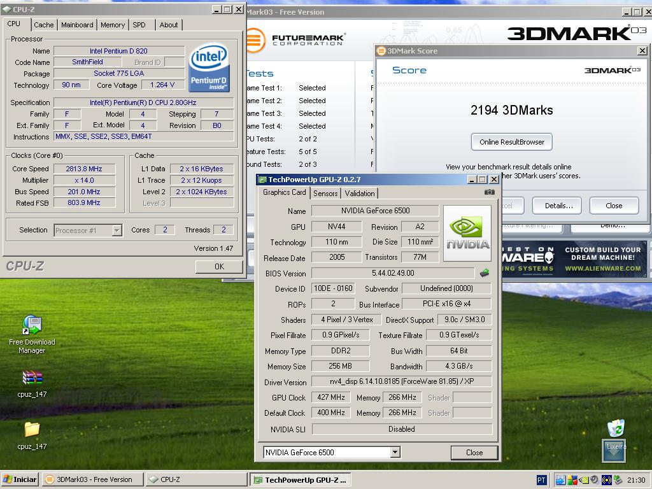Viewport: 652px width, 489px height.
Task: Select the cpuz_147 archive desktop icon
Action: point(32,383)
